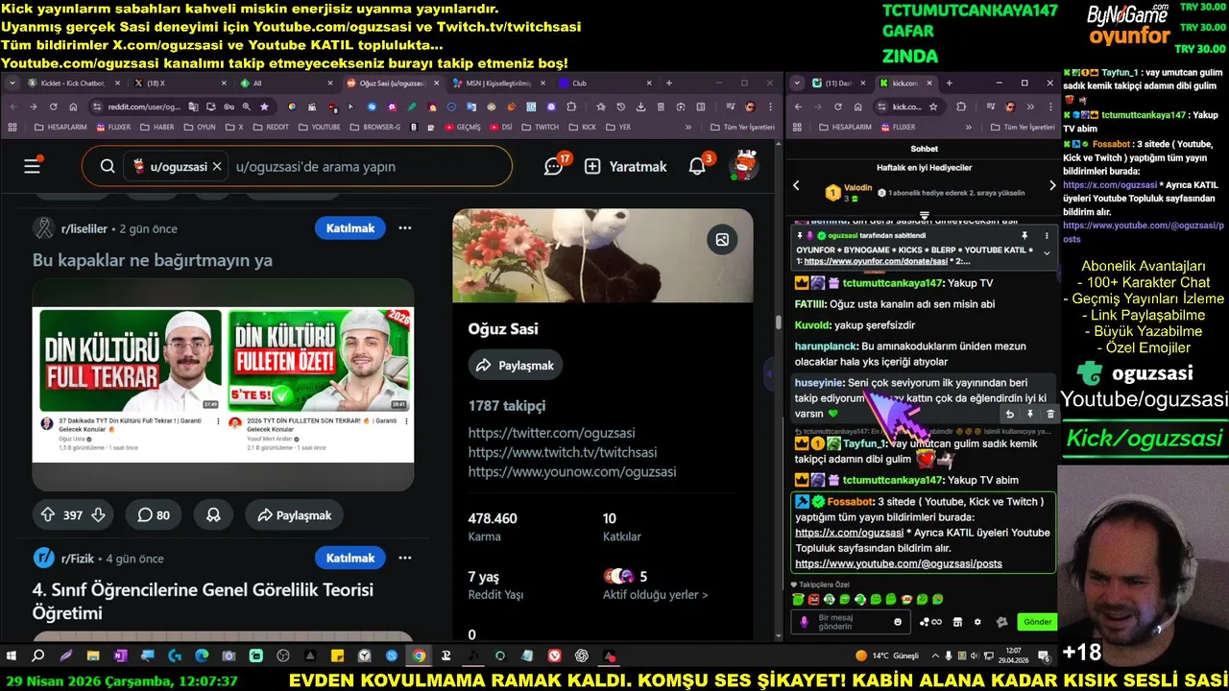Open the Reddit user avatar menu
The width and height of the screenshot is (1229, 691).
click(743, 166)
